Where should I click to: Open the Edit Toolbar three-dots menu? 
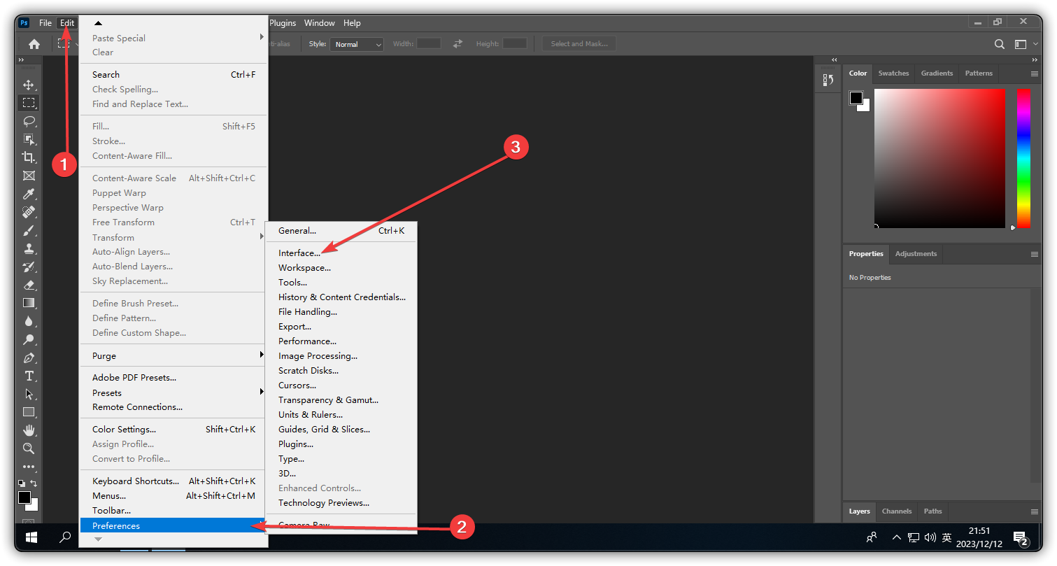click(29, 467)
